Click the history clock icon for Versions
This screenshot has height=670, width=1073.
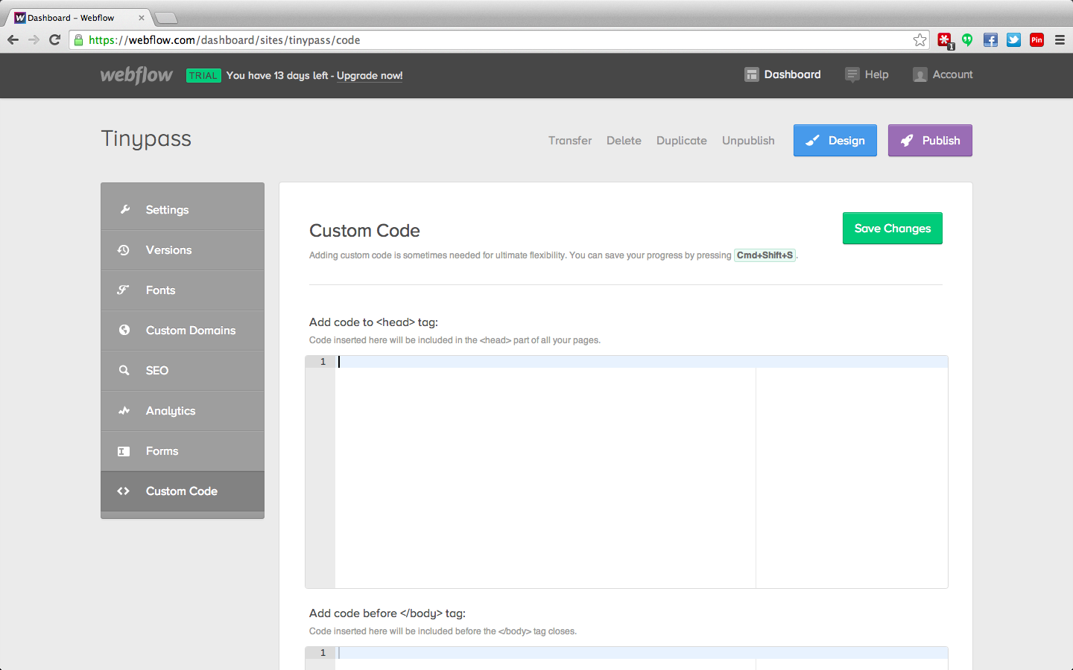coord(124,250)
